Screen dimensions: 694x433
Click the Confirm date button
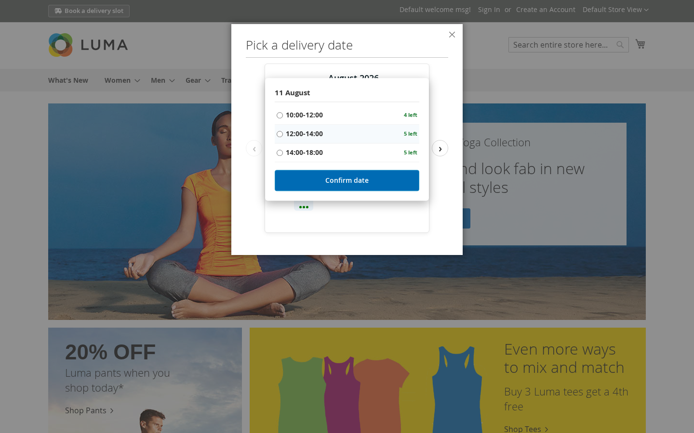347,180
